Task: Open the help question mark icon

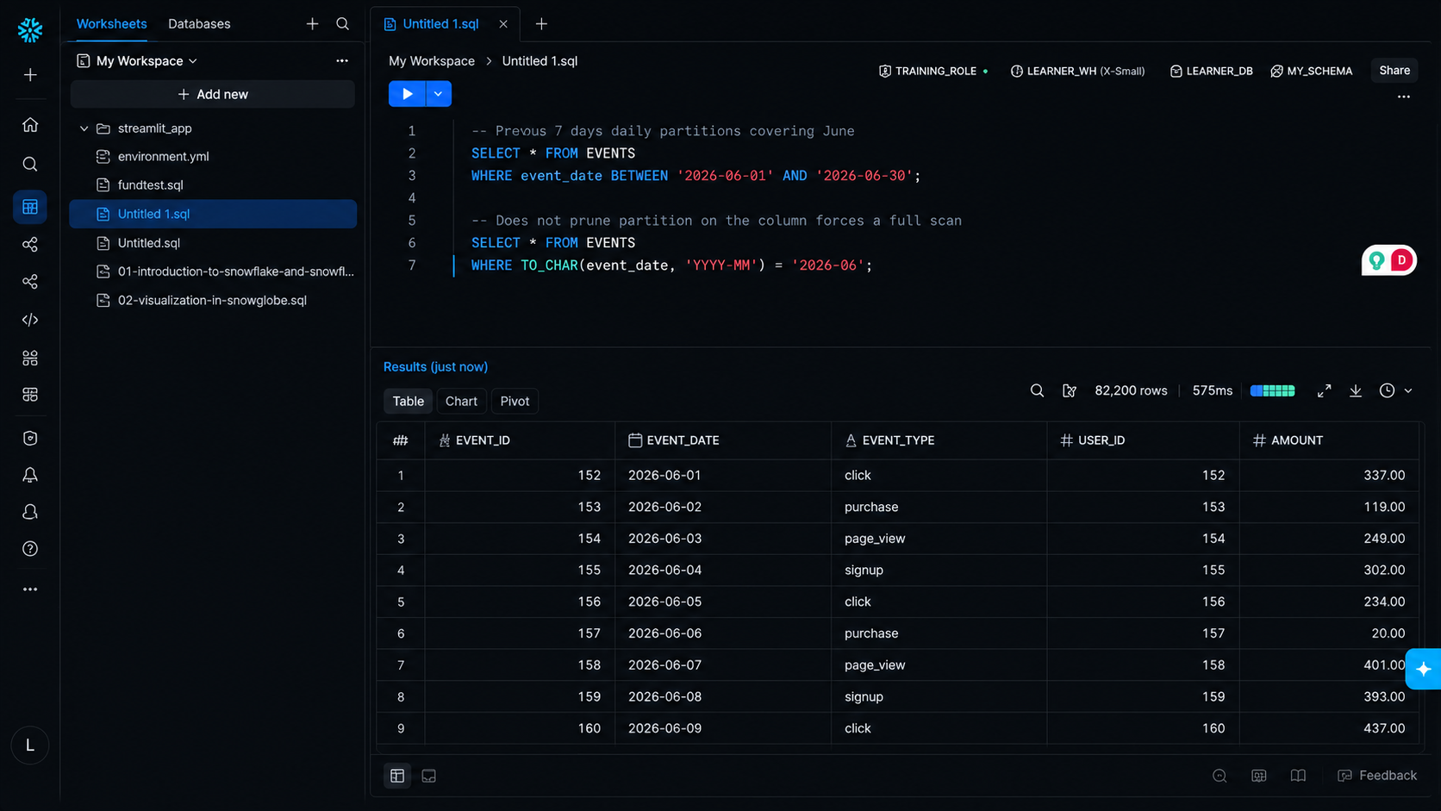Action: click(x=30, y=549)
